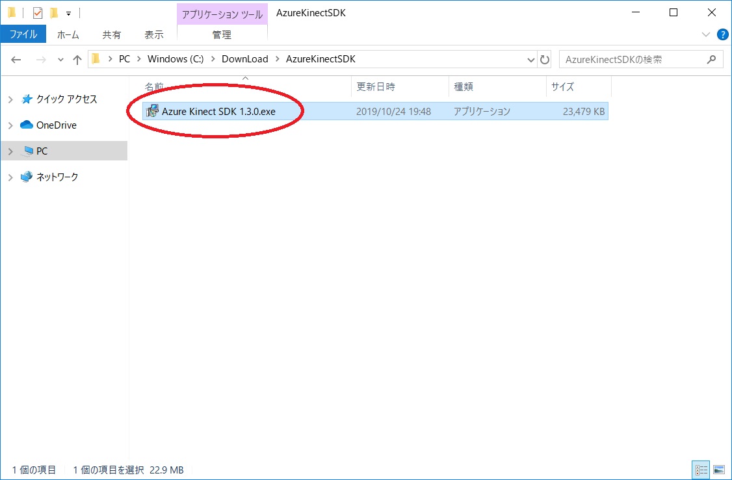Open recent locations dropdown arrow
Screen dimensions: 732x480
60,60
